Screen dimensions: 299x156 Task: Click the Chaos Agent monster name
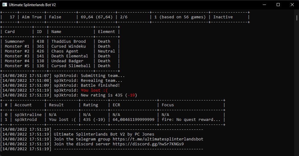(65, 51)
